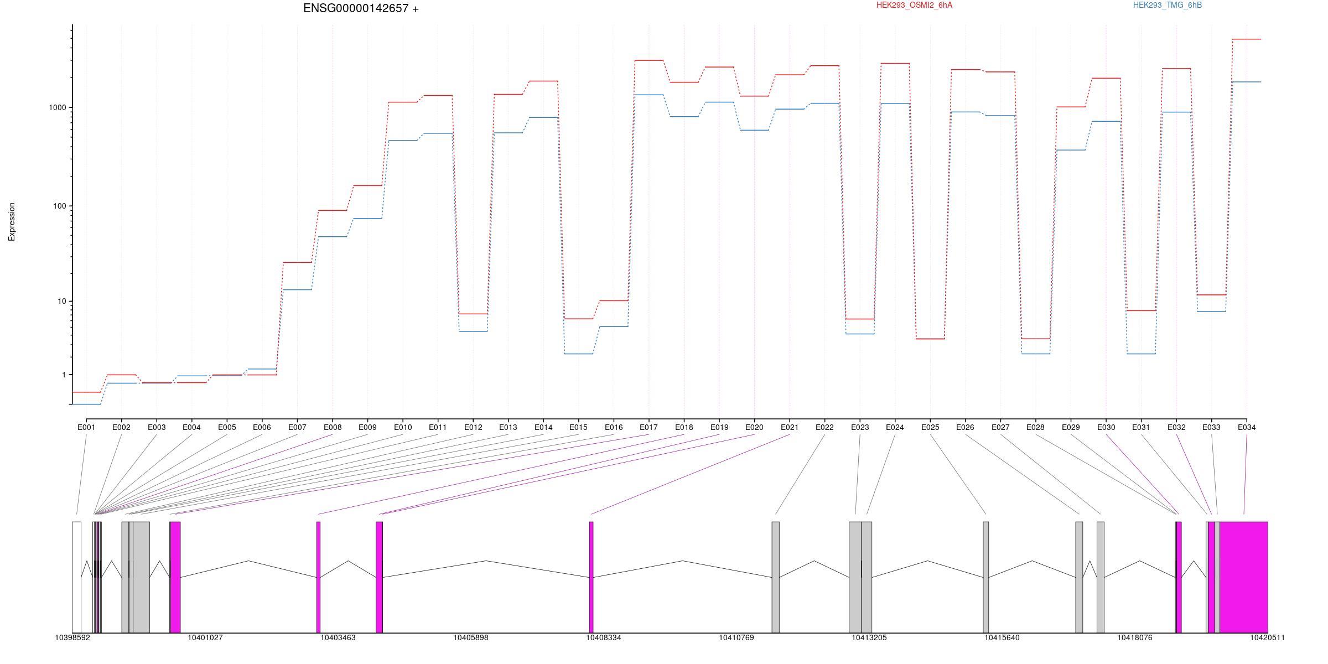Click the red expression segment above E034
1328x664 pixels.
1247,39
